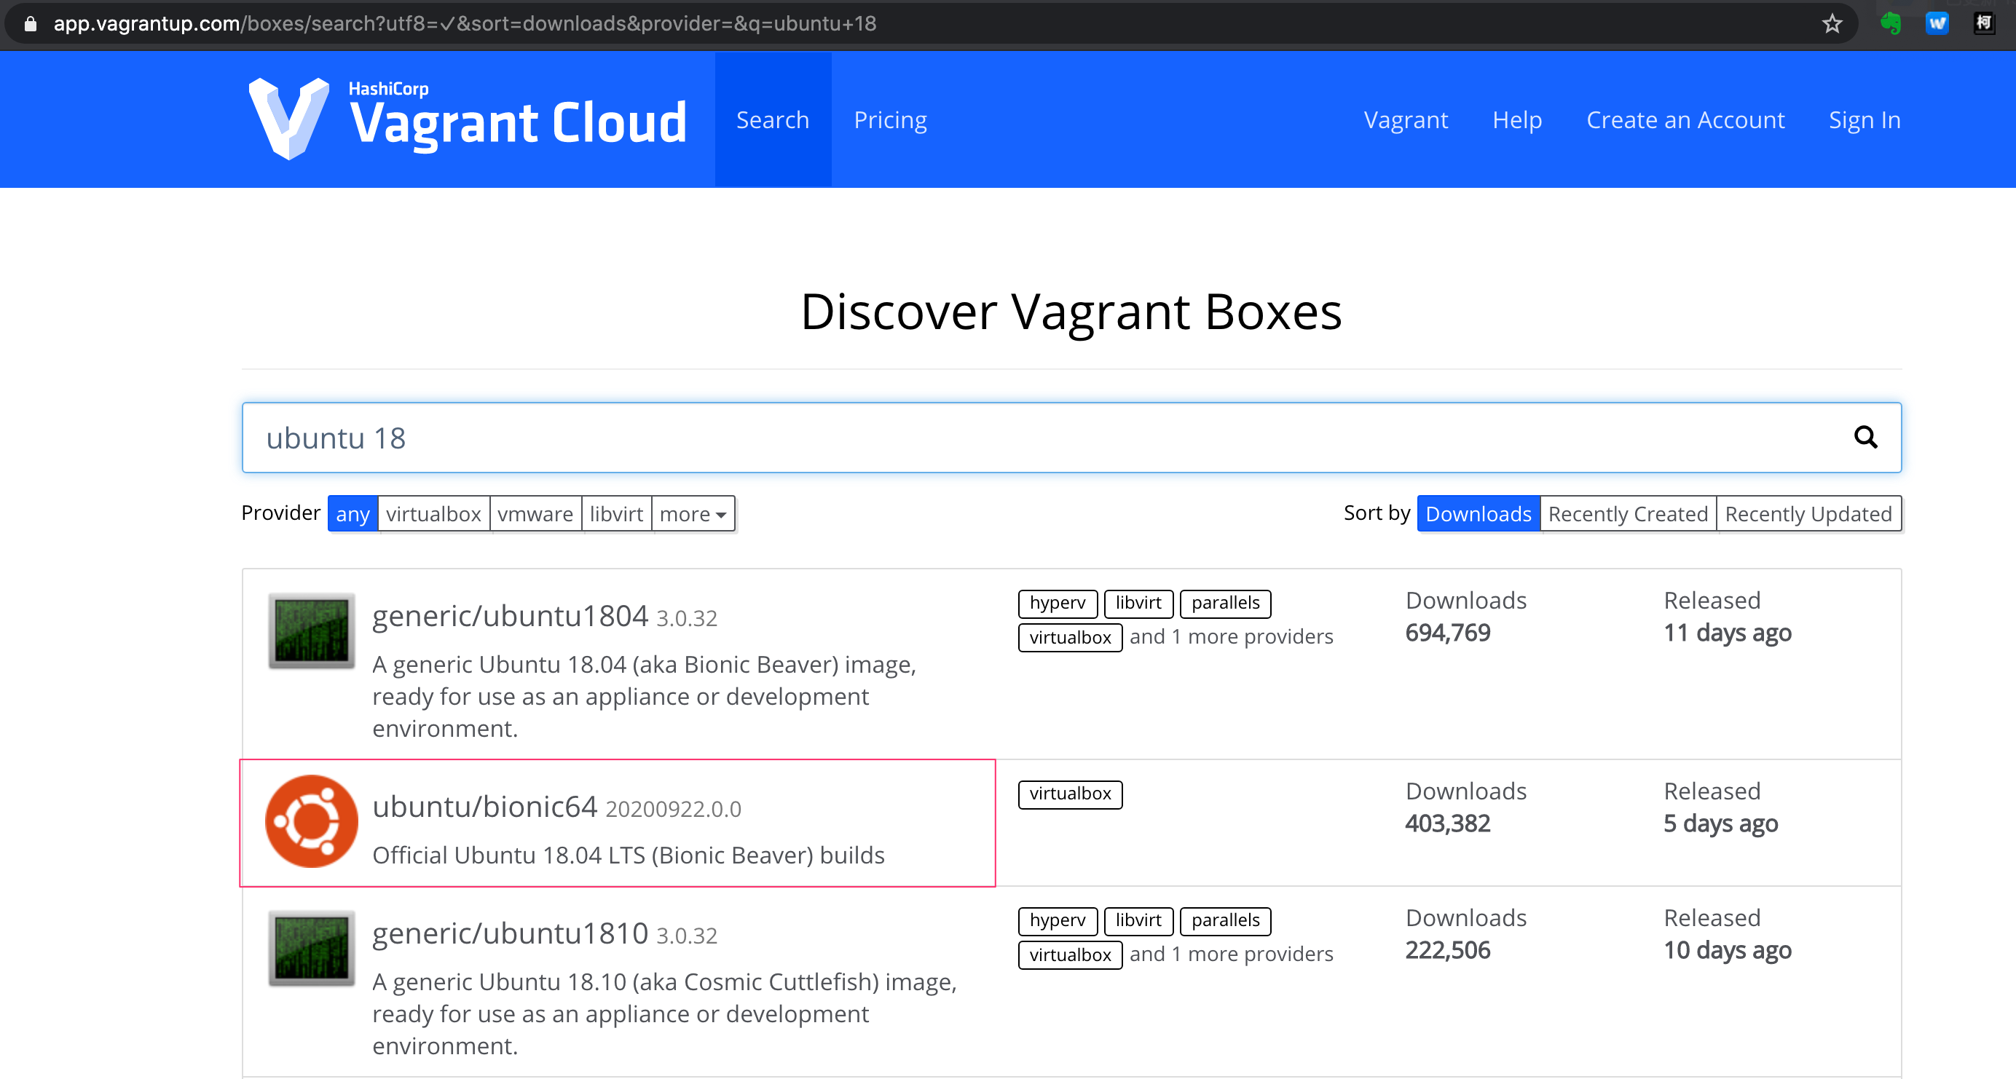The height and width of the screenshot is (1079, 2016).
Task: Click the 10 days ago release text
Action: (1727, 951)
